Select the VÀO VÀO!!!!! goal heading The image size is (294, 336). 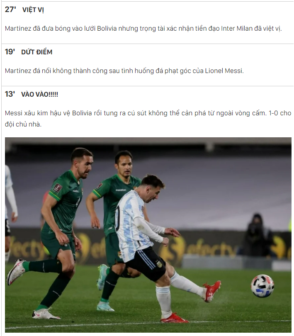39,94
